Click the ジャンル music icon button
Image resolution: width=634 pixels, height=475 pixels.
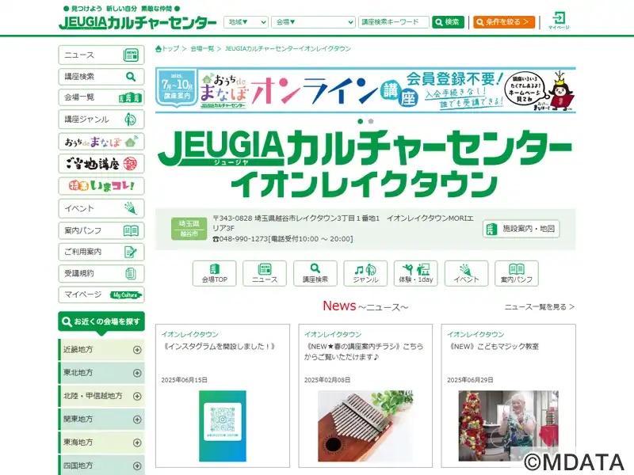[365, 273]
